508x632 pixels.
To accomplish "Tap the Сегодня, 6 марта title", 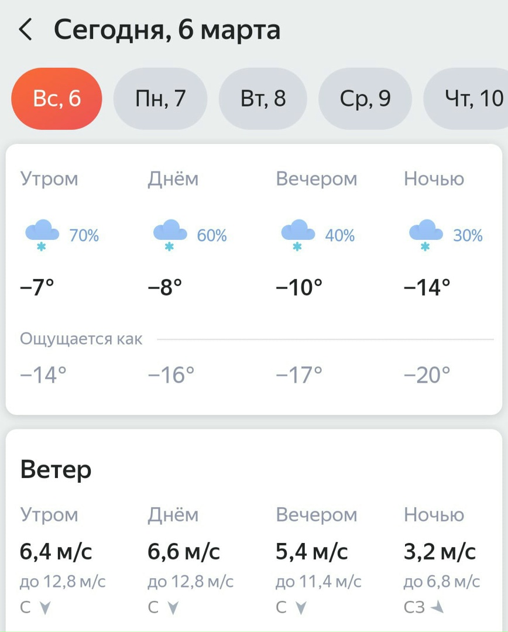I will pyautogui.click(x=167, y=29).
